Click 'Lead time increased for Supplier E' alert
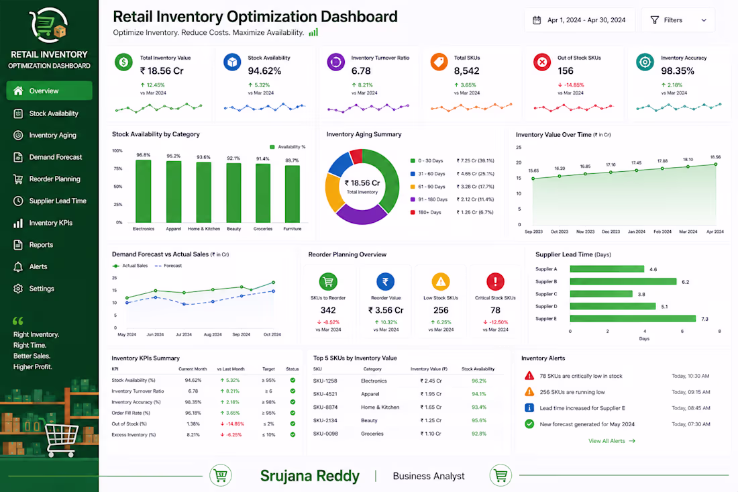The width and height of the screenshot is (738, 492). (582, 408)
